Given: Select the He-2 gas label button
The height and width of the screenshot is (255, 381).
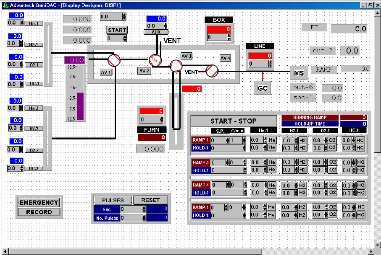Looking at the screenshot, I should [34, 108].
